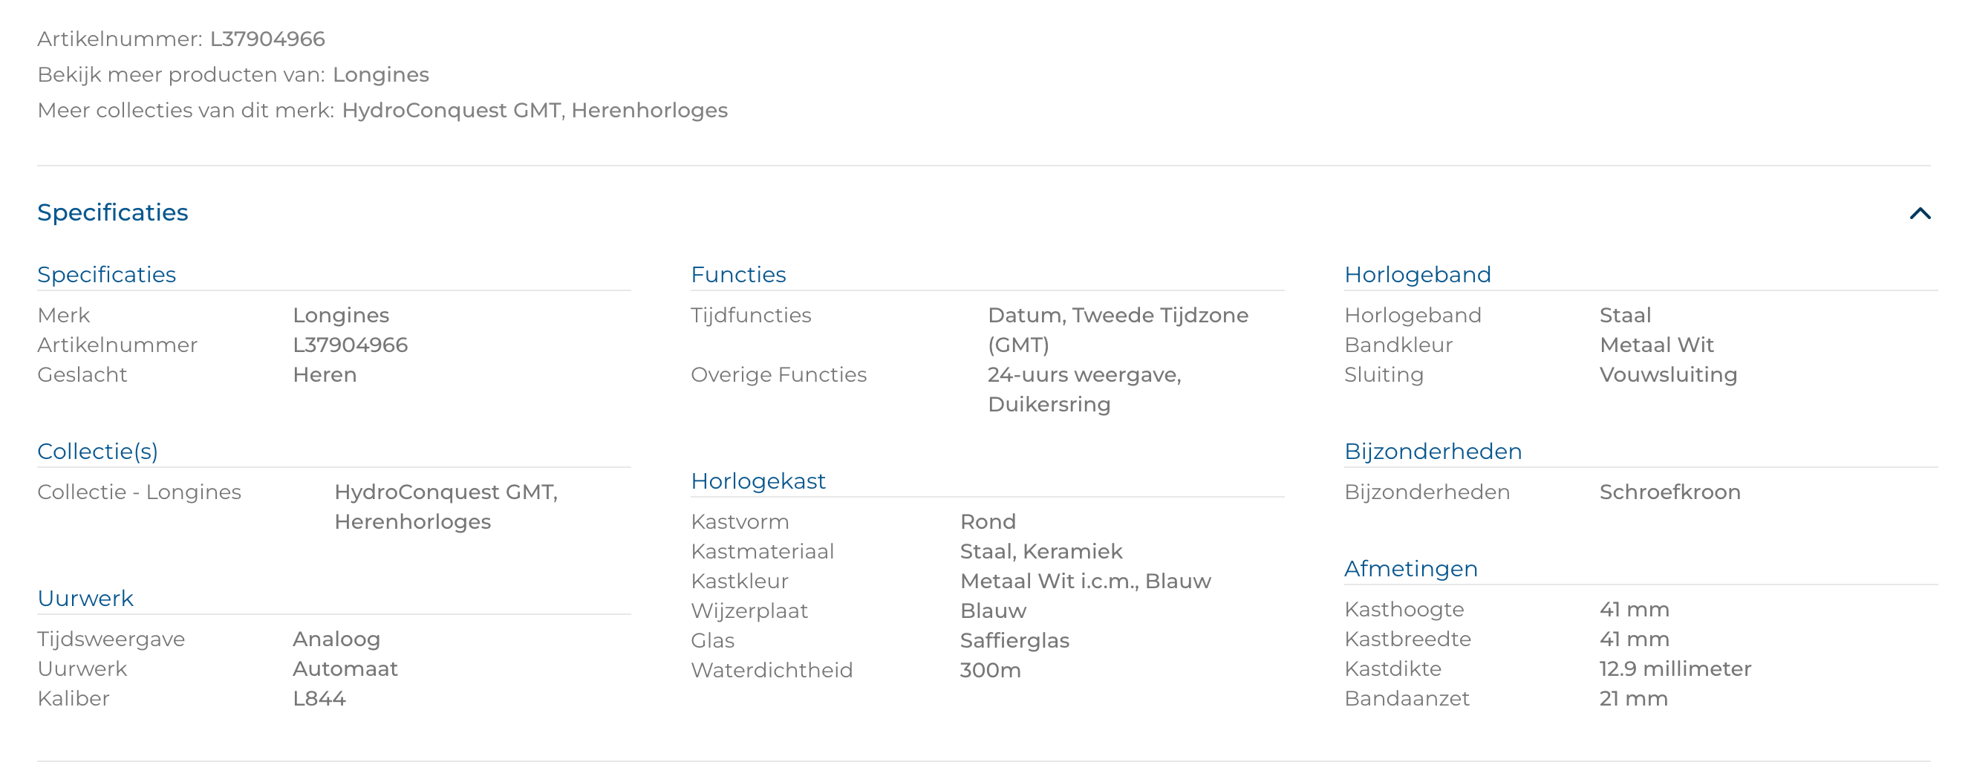The height and width of the screenshot is (762, 1971).
Task: Open HydroConquest GMT link in 'Meer collecties' line
Action: (x=451, y=111)
